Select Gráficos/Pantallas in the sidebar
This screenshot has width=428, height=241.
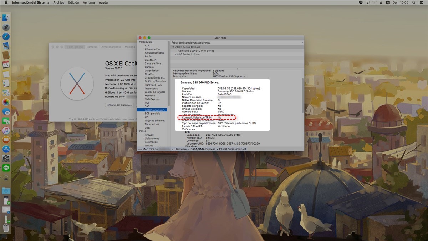[155, 81]
